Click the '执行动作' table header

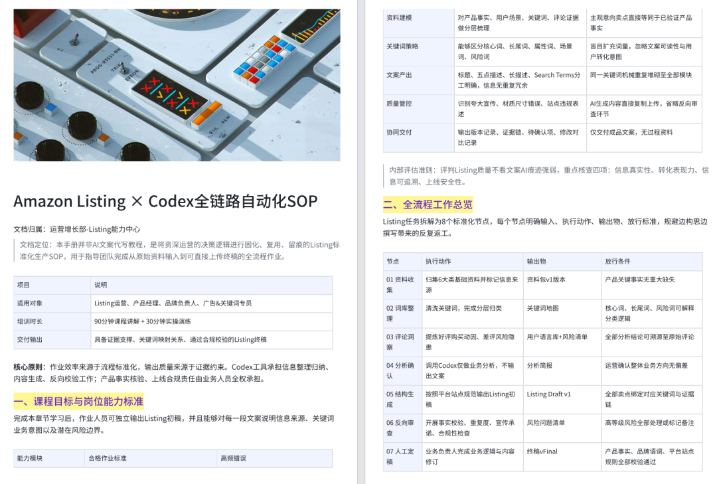coord(473,262)
